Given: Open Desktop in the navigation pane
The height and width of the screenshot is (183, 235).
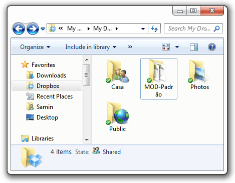Looking at the screenshot, I should pyautogui.click(x=47, y=117).
